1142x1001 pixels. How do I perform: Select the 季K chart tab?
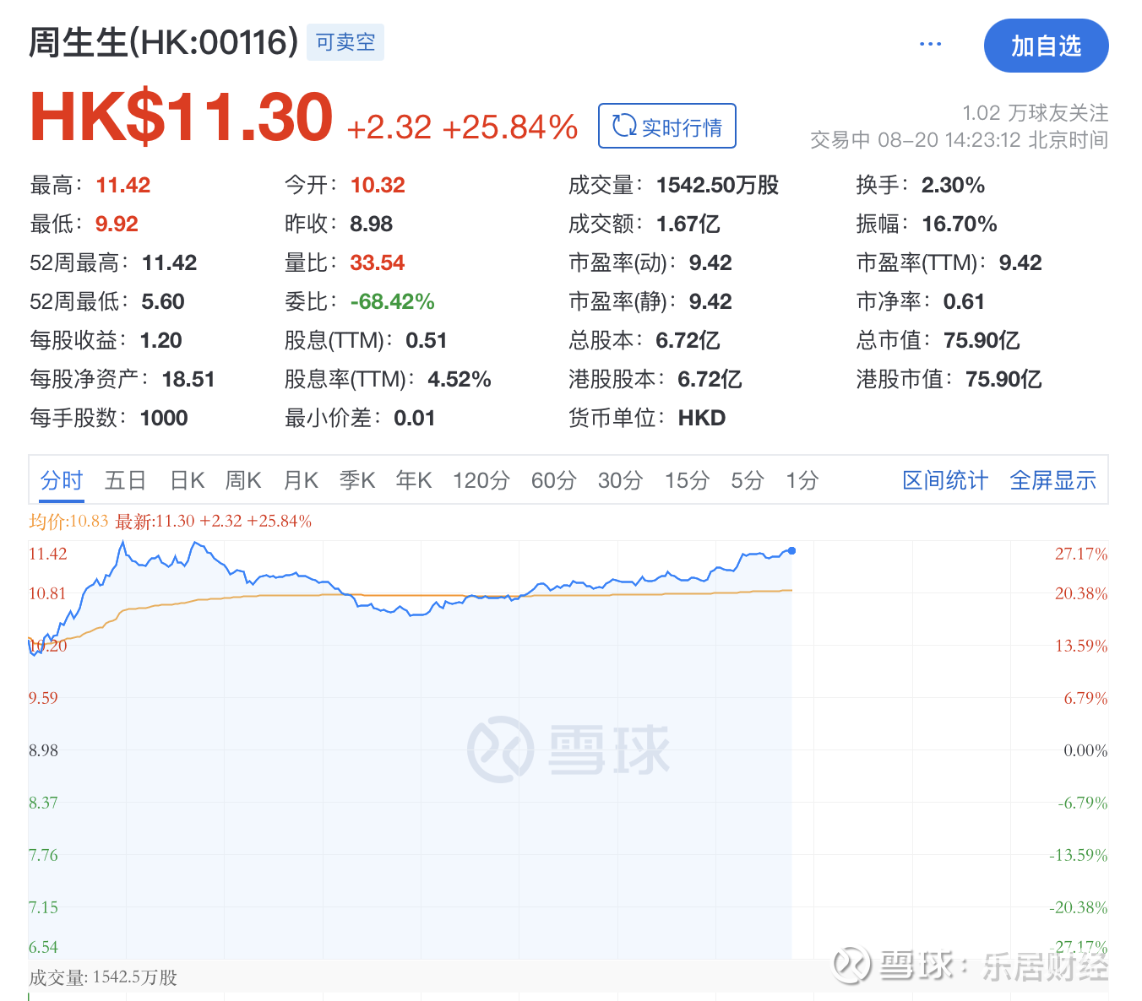357,480
